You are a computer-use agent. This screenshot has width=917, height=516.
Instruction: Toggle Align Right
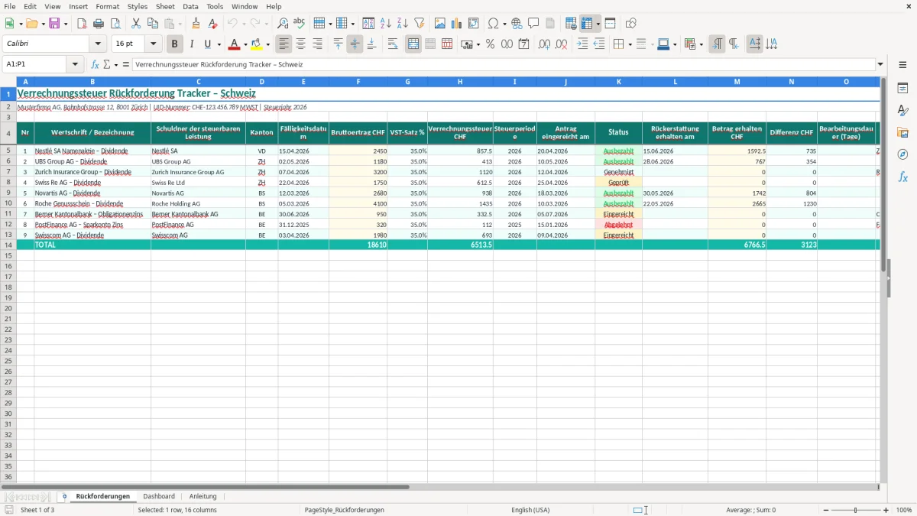point(317,44)
